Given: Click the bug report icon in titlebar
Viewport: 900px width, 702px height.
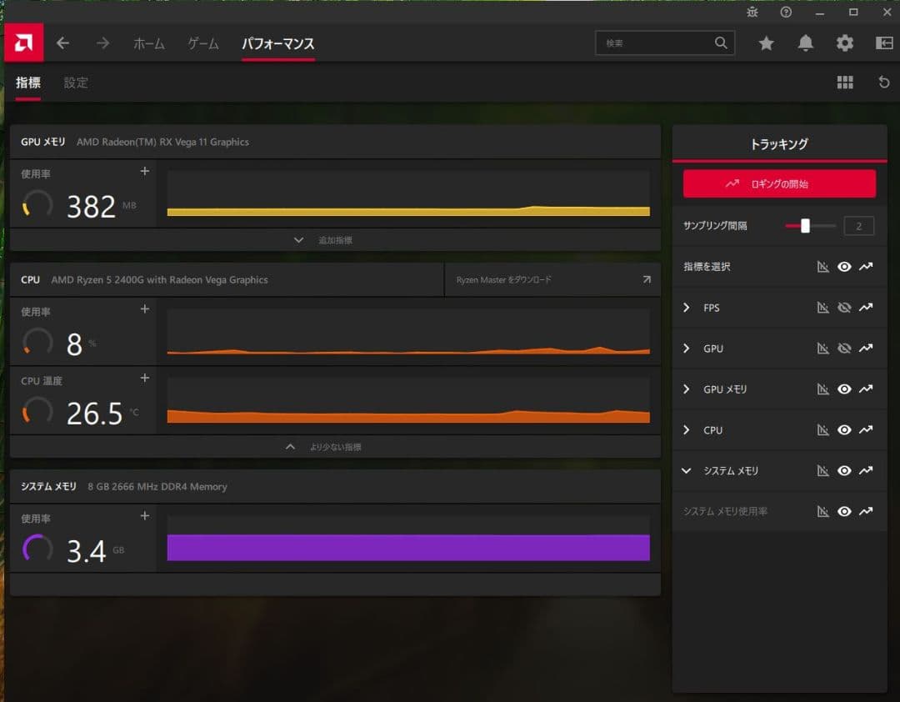Looking at the screenshot, I should (751, 12).
